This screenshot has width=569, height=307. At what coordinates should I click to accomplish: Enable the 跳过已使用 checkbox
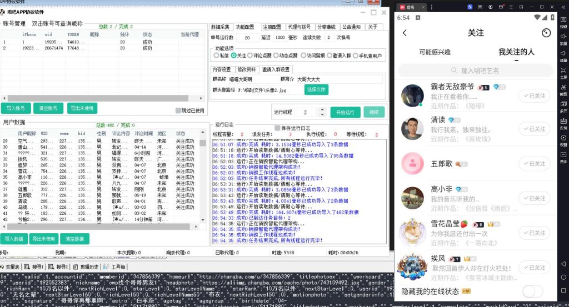(x=178, y=110)
